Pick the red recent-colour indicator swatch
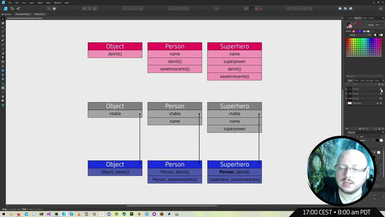The image size is (385, 217). click(358, 24)
